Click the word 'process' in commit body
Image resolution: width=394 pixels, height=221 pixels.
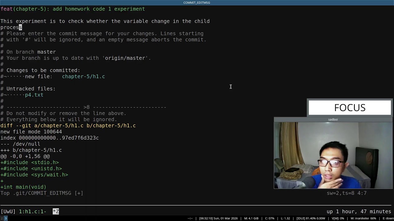[x=11, y=27]
